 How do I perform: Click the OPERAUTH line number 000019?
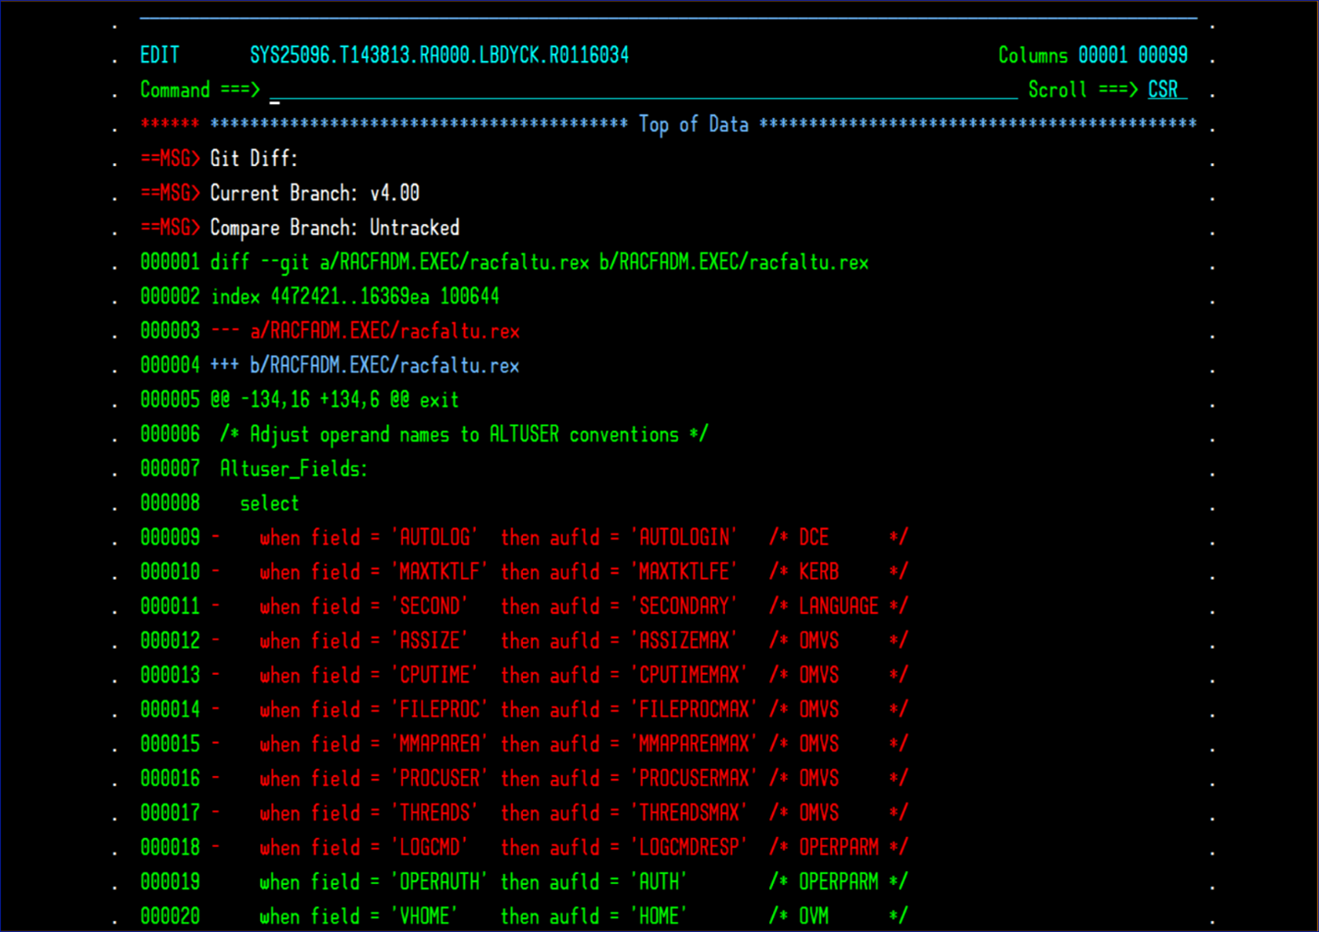170,881
